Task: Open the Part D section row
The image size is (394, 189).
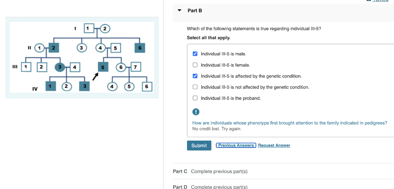Action: coord(219,187)
